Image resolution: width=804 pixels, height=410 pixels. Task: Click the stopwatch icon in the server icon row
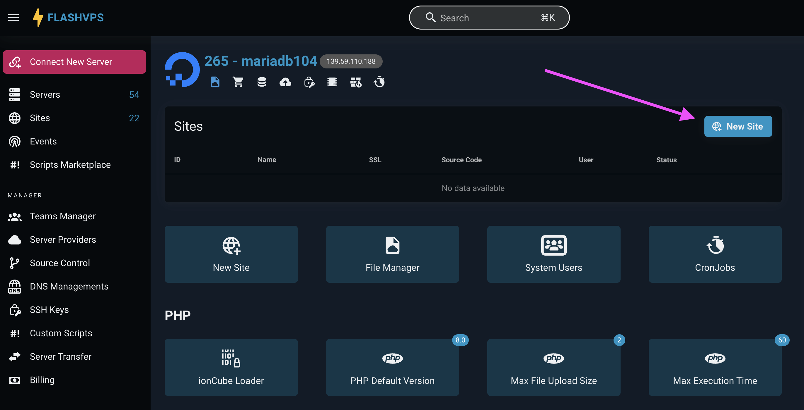pos(379,82)
